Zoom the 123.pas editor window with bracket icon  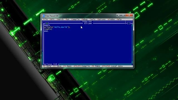[129, 23]
